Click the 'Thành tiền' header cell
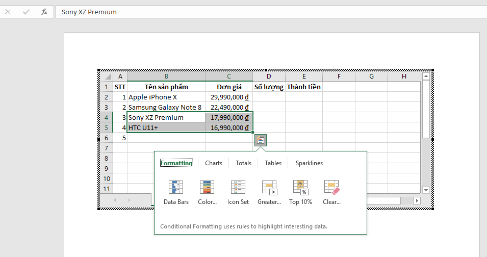Viewport: 487px width, 257px height. (x=304, y=87)
